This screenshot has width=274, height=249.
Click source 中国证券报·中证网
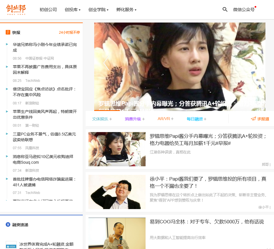(40, 58)
